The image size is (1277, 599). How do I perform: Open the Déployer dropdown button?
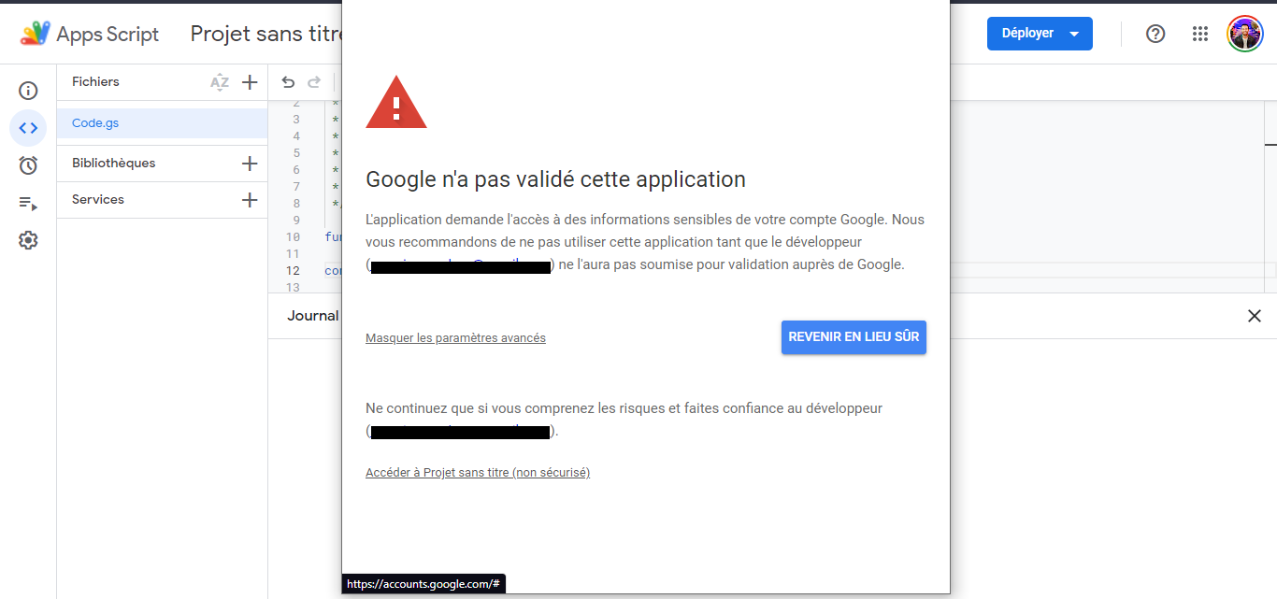tap(1040, 34)
